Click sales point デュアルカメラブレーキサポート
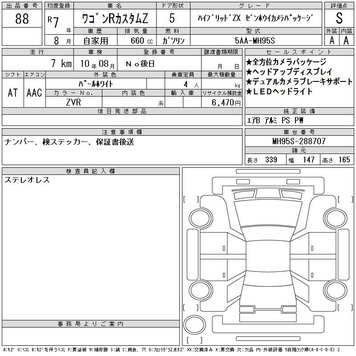This screenshot has width=356, height=356. (x=299, y=81)
